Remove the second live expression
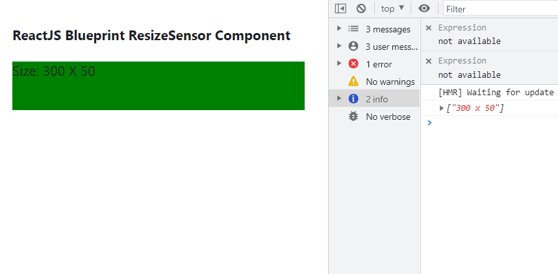Image resolution: width=558 pixels, height=274 pixels. pos(429,61)
